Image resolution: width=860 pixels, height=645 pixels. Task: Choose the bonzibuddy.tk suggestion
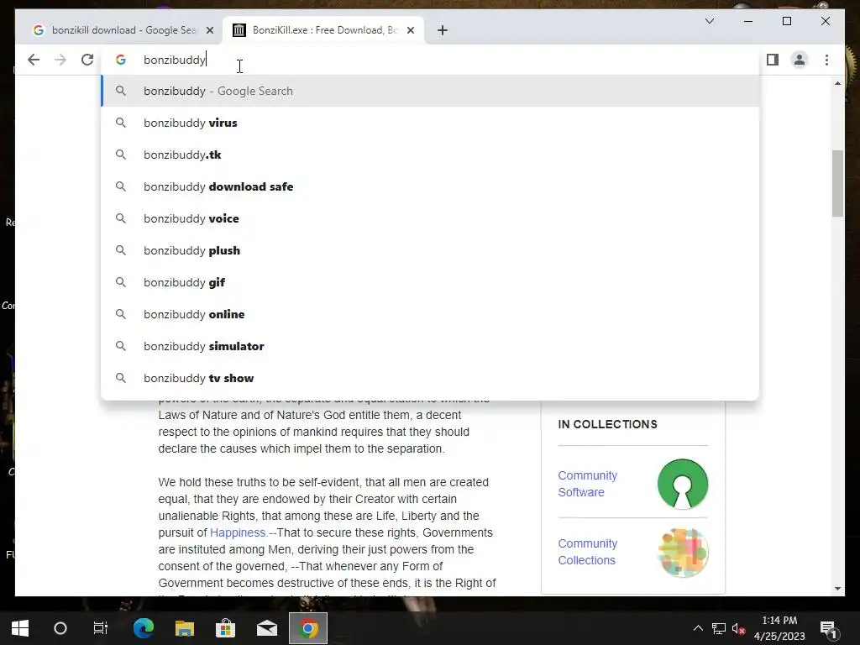click(x=431, y=155)
